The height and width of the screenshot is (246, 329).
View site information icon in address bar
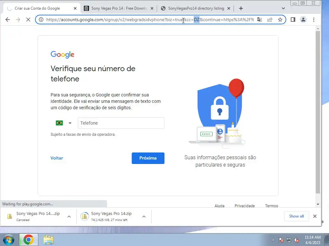(41, 20)
